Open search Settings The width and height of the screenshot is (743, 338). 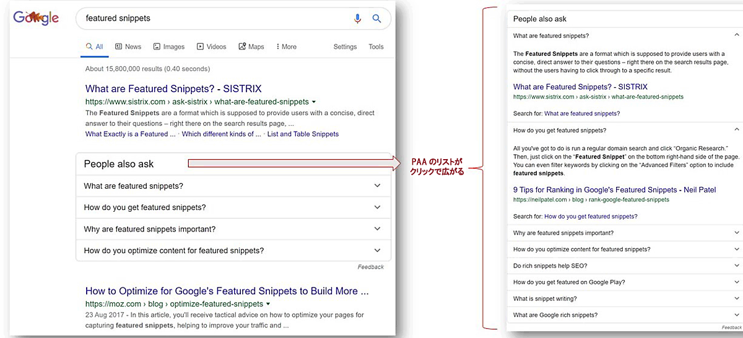point(345,46)
